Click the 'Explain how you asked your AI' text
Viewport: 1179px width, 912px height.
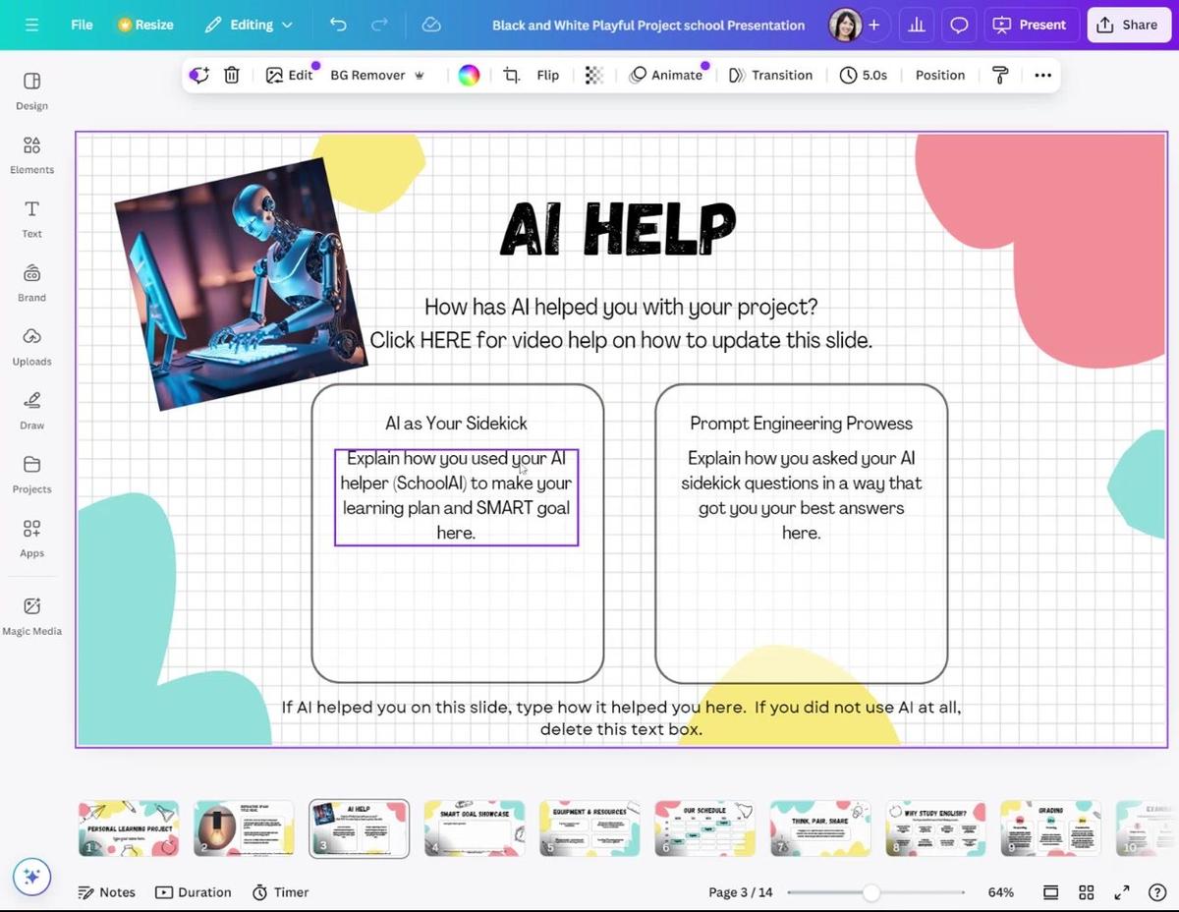click(801, 495)
